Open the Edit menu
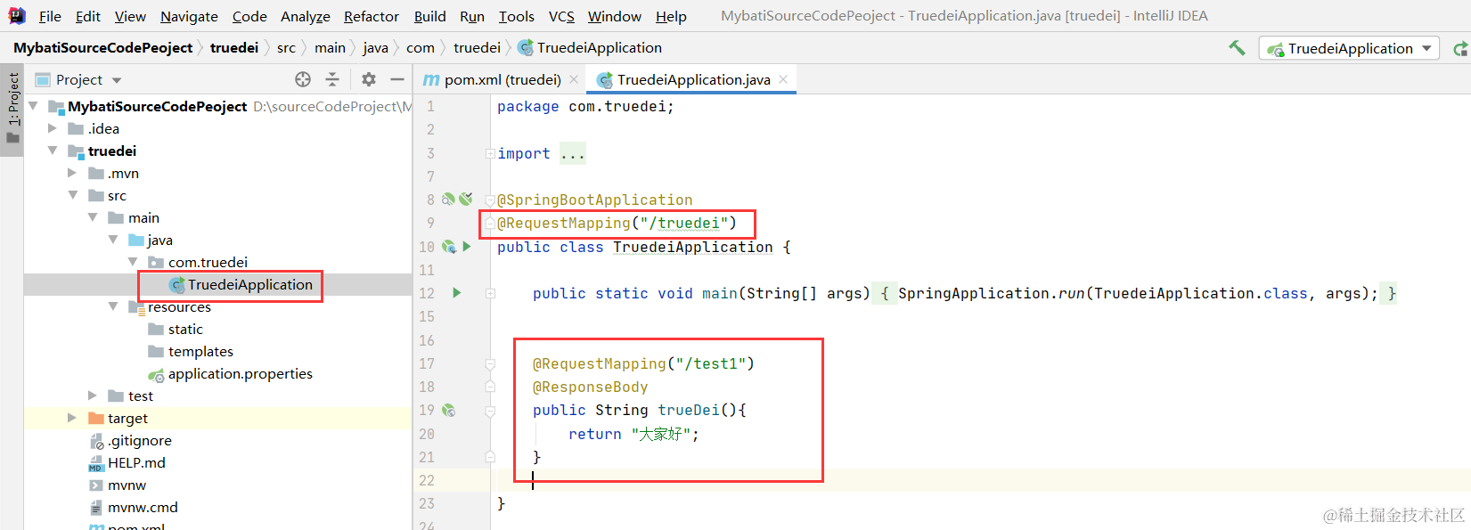Screen dimensions: 1471x530 pos(88,16)
